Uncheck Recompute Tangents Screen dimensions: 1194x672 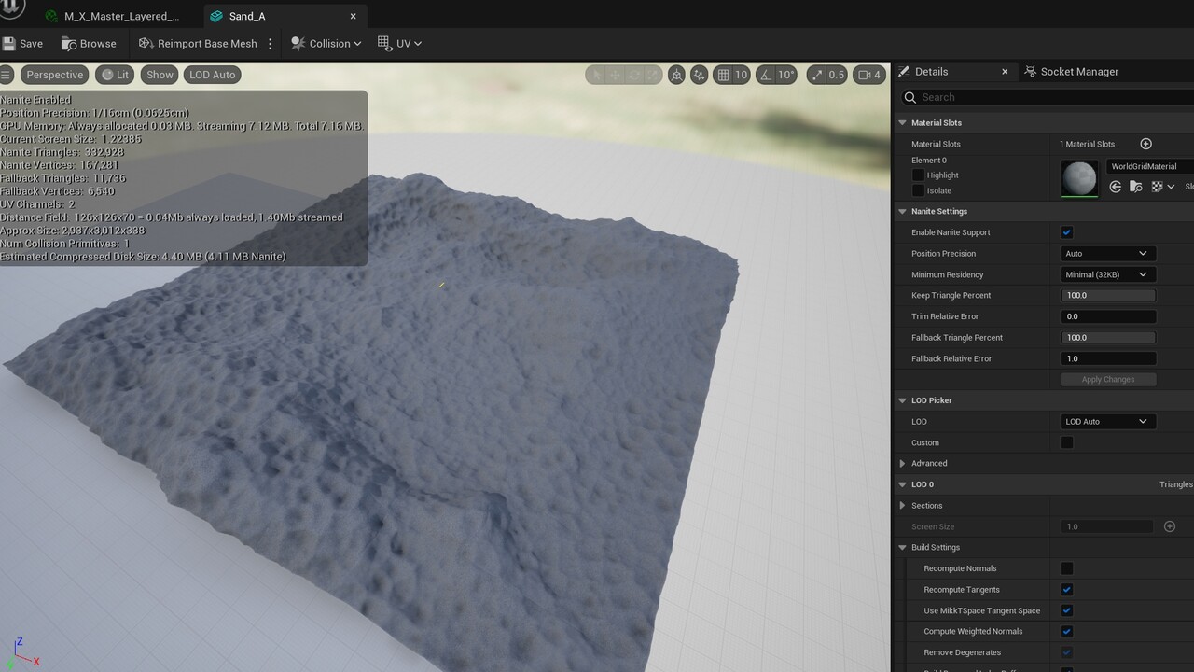pyautogui.click(x=1067, y=590)
